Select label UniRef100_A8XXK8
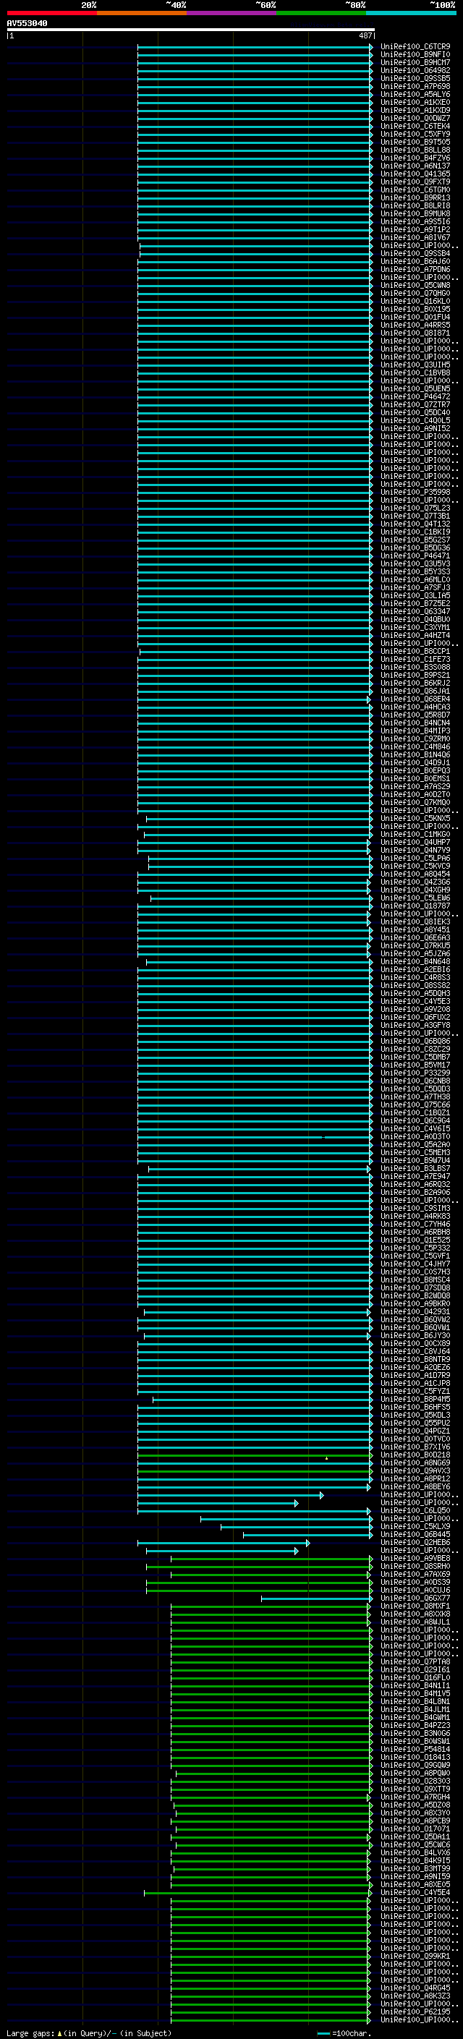Viewport: 463px width, 2039px height. click(415, 1614)
